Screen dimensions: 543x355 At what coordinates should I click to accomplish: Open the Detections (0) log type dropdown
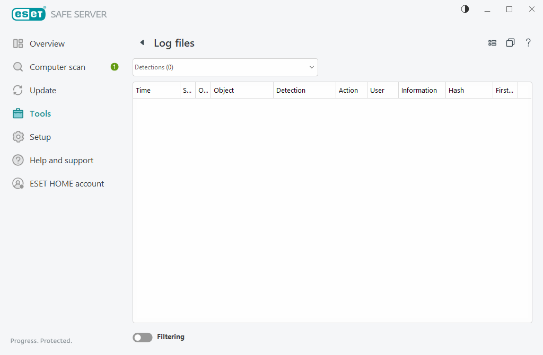[x=225, y=67]
